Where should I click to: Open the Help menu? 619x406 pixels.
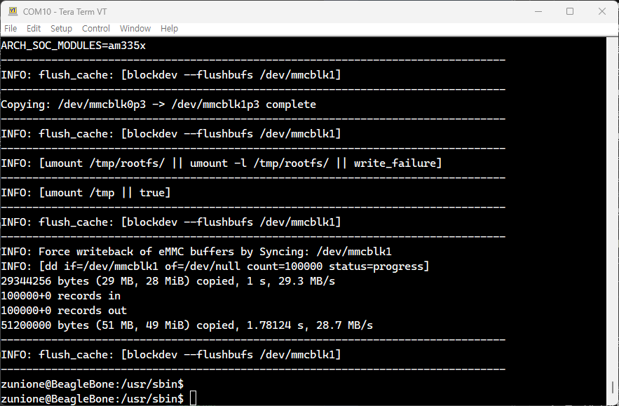169,29
